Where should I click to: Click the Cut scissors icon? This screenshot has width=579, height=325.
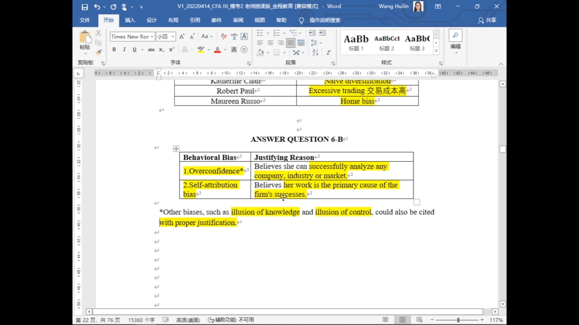(x=99, y=33)
